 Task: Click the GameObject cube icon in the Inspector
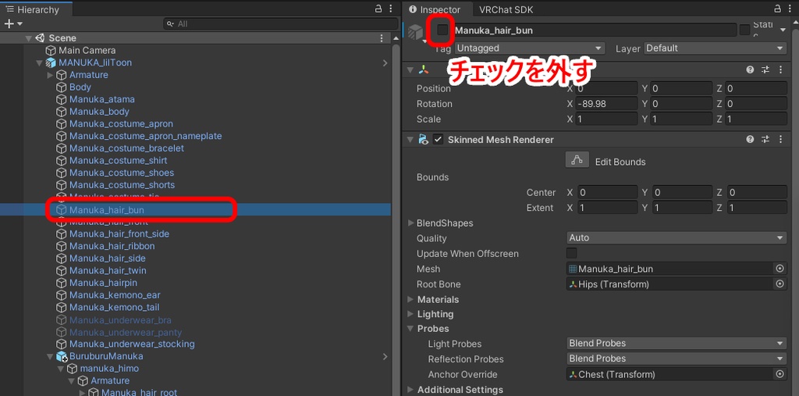pyautogui.click(x=415, y=32)
